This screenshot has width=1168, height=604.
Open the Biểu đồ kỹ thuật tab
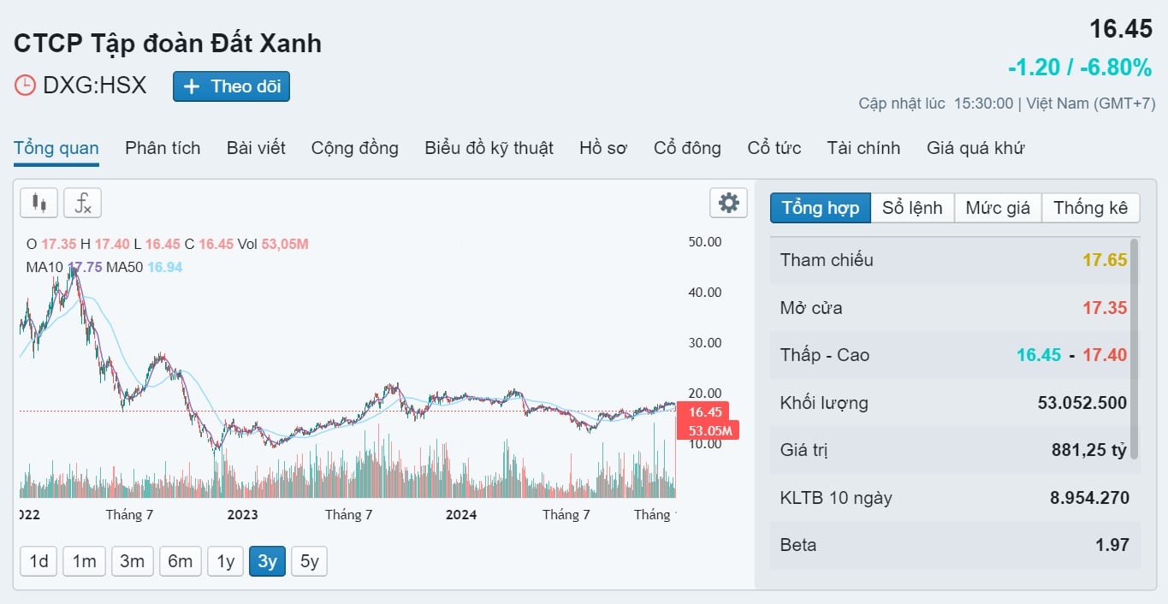click(x=489, y=148)
